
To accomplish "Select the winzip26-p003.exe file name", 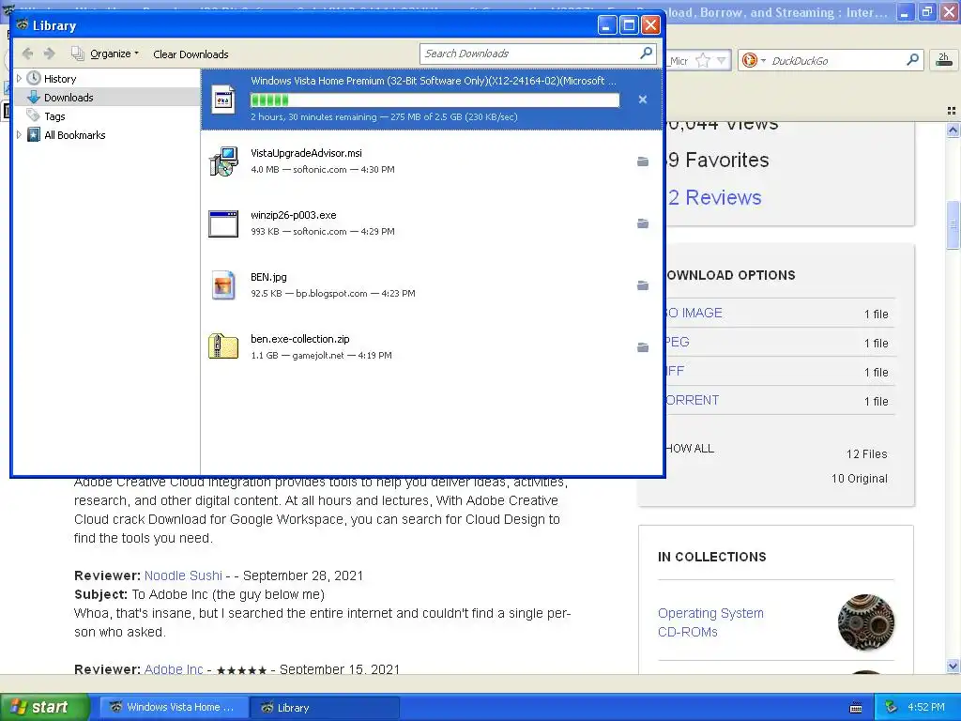I will 294,215.
